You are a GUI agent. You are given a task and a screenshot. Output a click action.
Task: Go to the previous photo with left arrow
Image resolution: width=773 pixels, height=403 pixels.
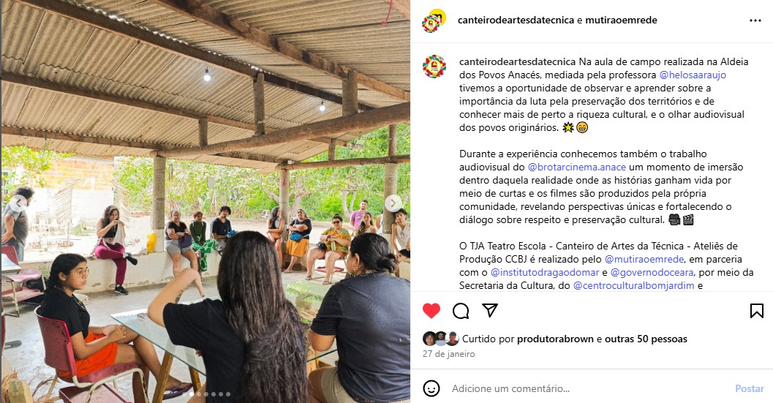pos(18,203)
